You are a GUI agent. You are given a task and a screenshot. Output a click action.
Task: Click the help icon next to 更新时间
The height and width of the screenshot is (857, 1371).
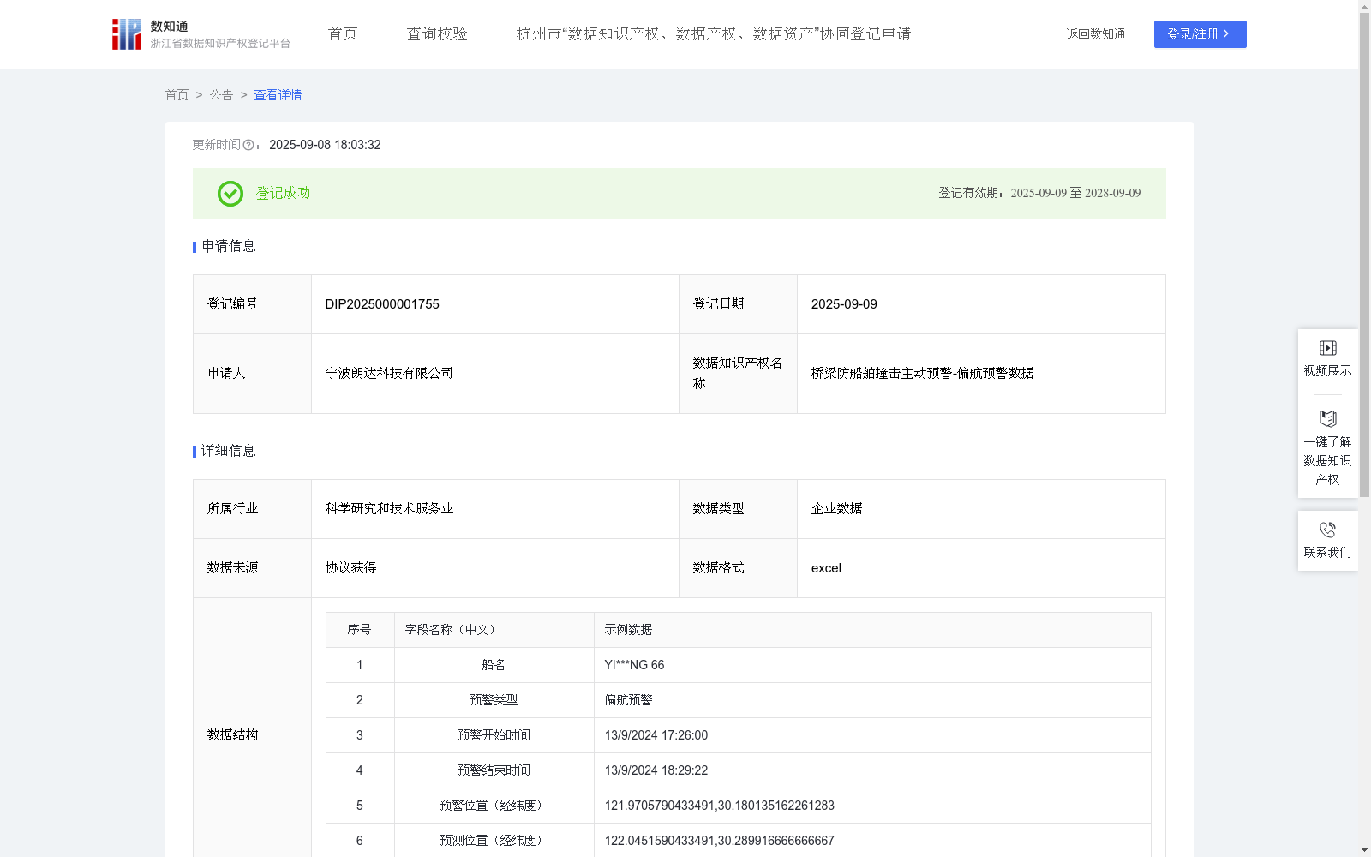(x=248, y=146)
